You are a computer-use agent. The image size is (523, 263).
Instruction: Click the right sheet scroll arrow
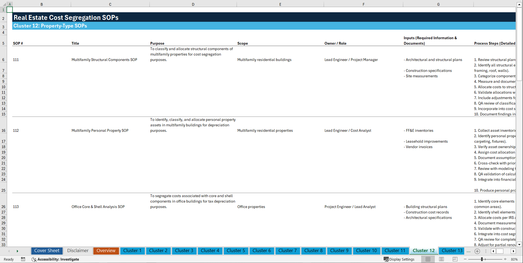pos(18,251)
